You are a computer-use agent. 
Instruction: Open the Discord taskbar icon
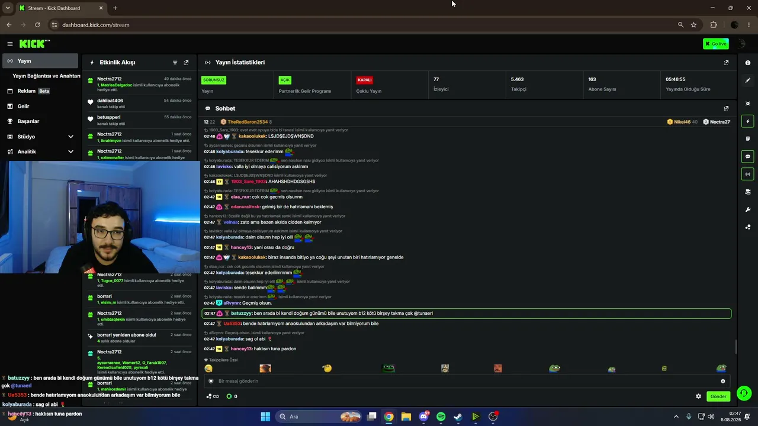pyautogui.click(x=423, y=417)
